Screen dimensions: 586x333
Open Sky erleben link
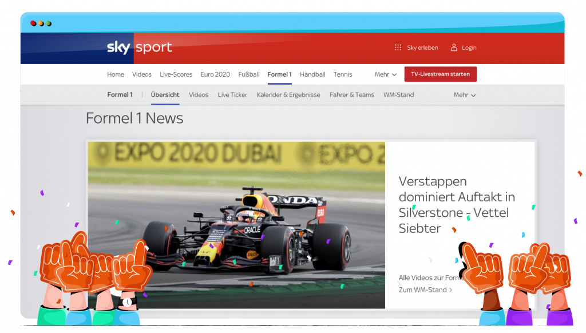[422, 48]
